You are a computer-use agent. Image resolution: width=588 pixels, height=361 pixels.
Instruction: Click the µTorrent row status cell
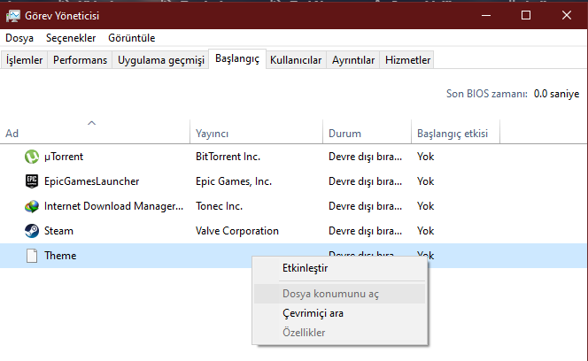365,157
